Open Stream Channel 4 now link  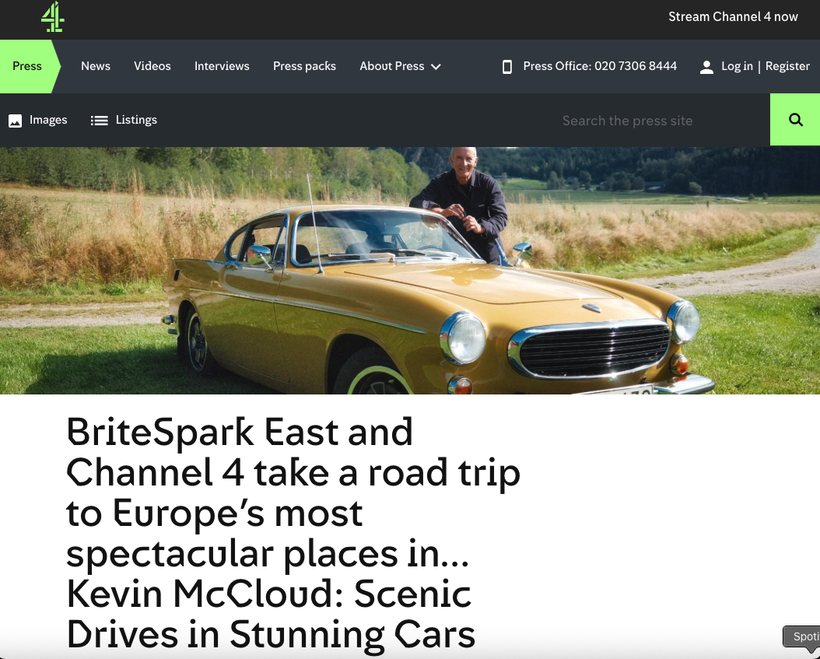tap(733, 17)
